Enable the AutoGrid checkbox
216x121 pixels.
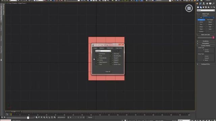tap(201, 16)
